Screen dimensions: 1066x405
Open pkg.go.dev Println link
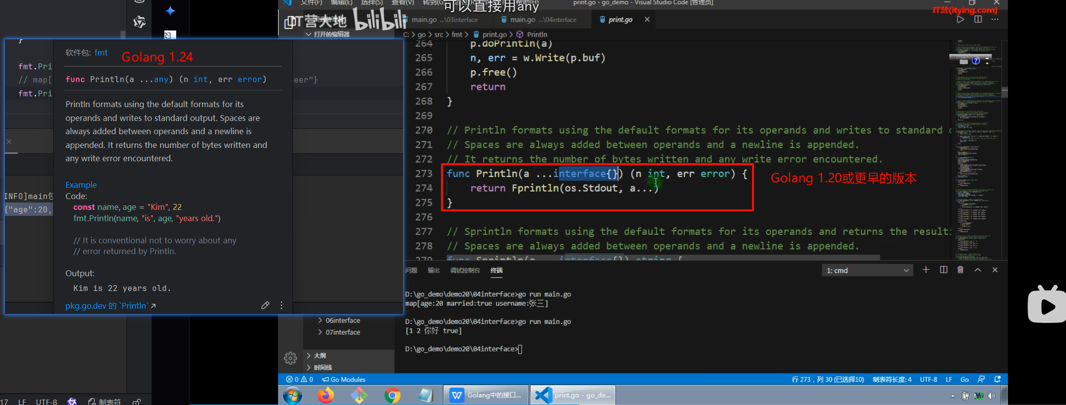tap(110, 306)
